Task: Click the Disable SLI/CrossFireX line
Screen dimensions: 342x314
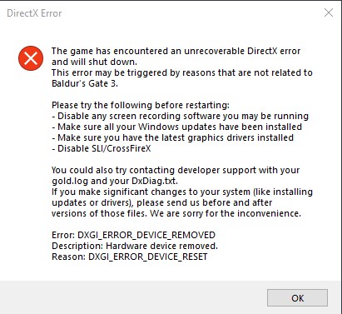Action: tap(102, 148)
